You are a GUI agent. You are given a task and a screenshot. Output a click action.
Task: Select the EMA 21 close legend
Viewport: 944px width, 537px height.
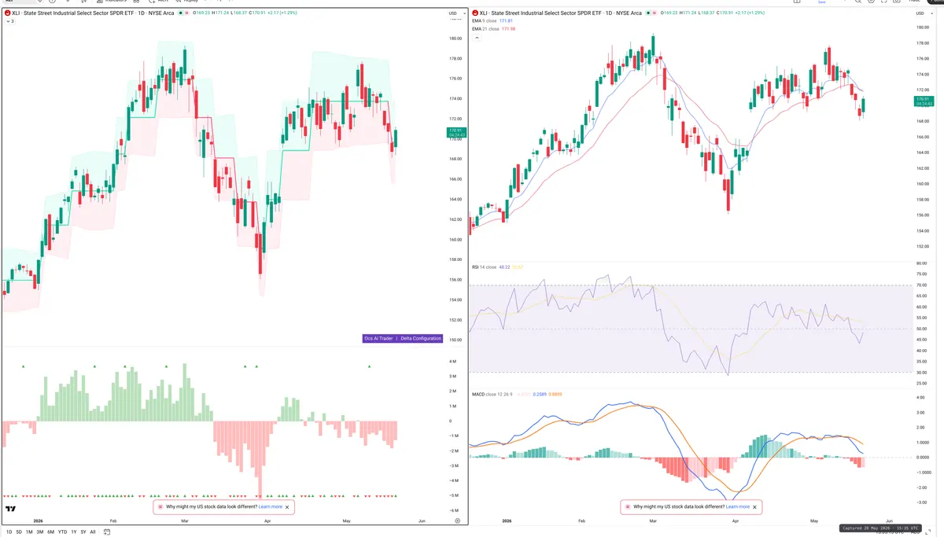[485, 29]
